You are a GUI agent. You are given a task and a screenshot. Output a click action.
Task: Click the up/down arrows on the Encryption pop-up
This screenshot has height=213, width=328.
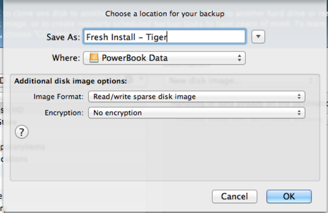(300, 113)
